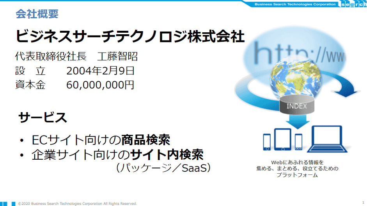
Task: Click the 資本金 label
Action: tap(30, 85)
